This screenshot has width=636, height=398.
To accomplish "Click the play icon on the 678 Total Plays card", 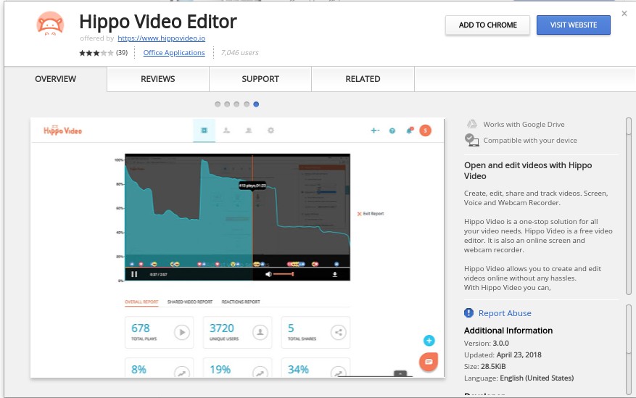I will coord(182,332).
